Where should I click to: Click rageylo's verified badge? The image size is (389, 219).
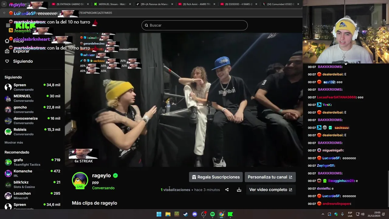pos(115,176)
